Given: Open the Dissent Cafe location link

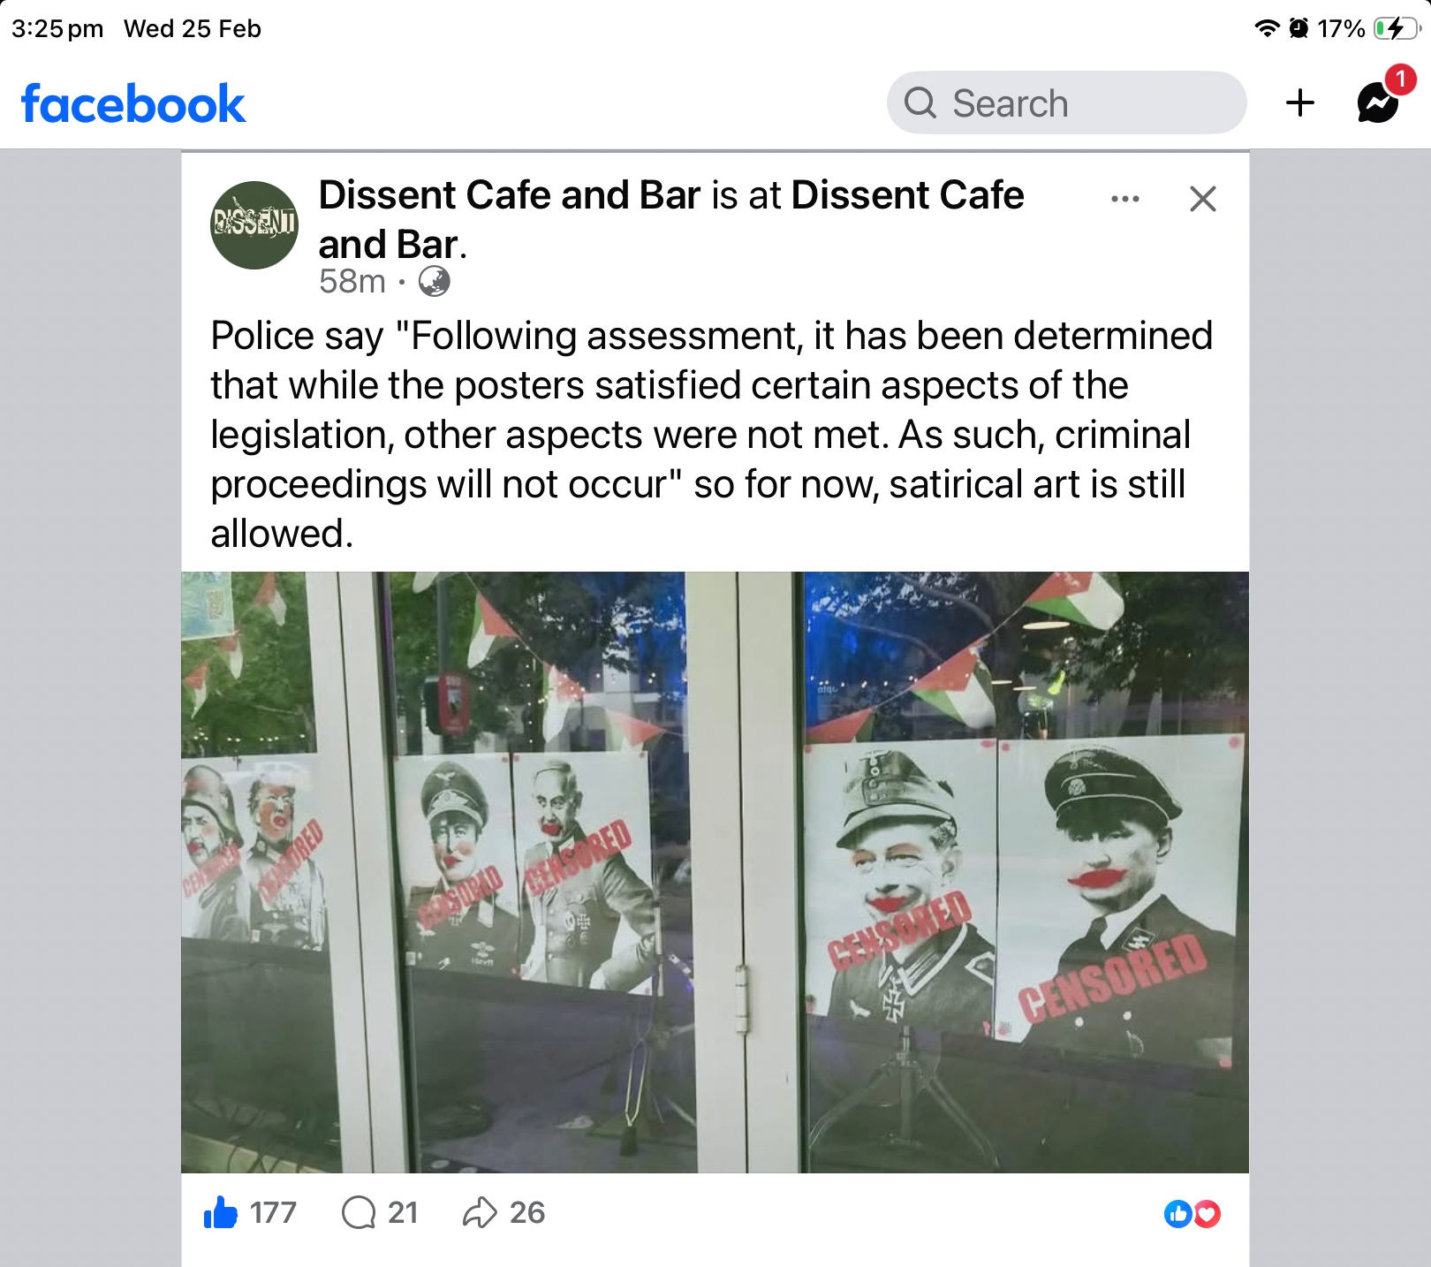Looking at the screenshot, I should pos(671,219).
